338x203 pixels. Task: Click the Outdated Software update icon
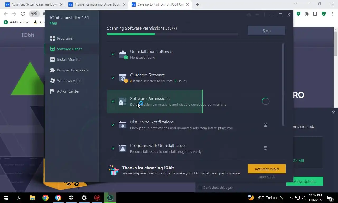123,78
